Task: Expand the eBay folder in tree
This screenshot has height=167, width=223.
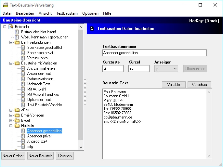Action: 11,110
